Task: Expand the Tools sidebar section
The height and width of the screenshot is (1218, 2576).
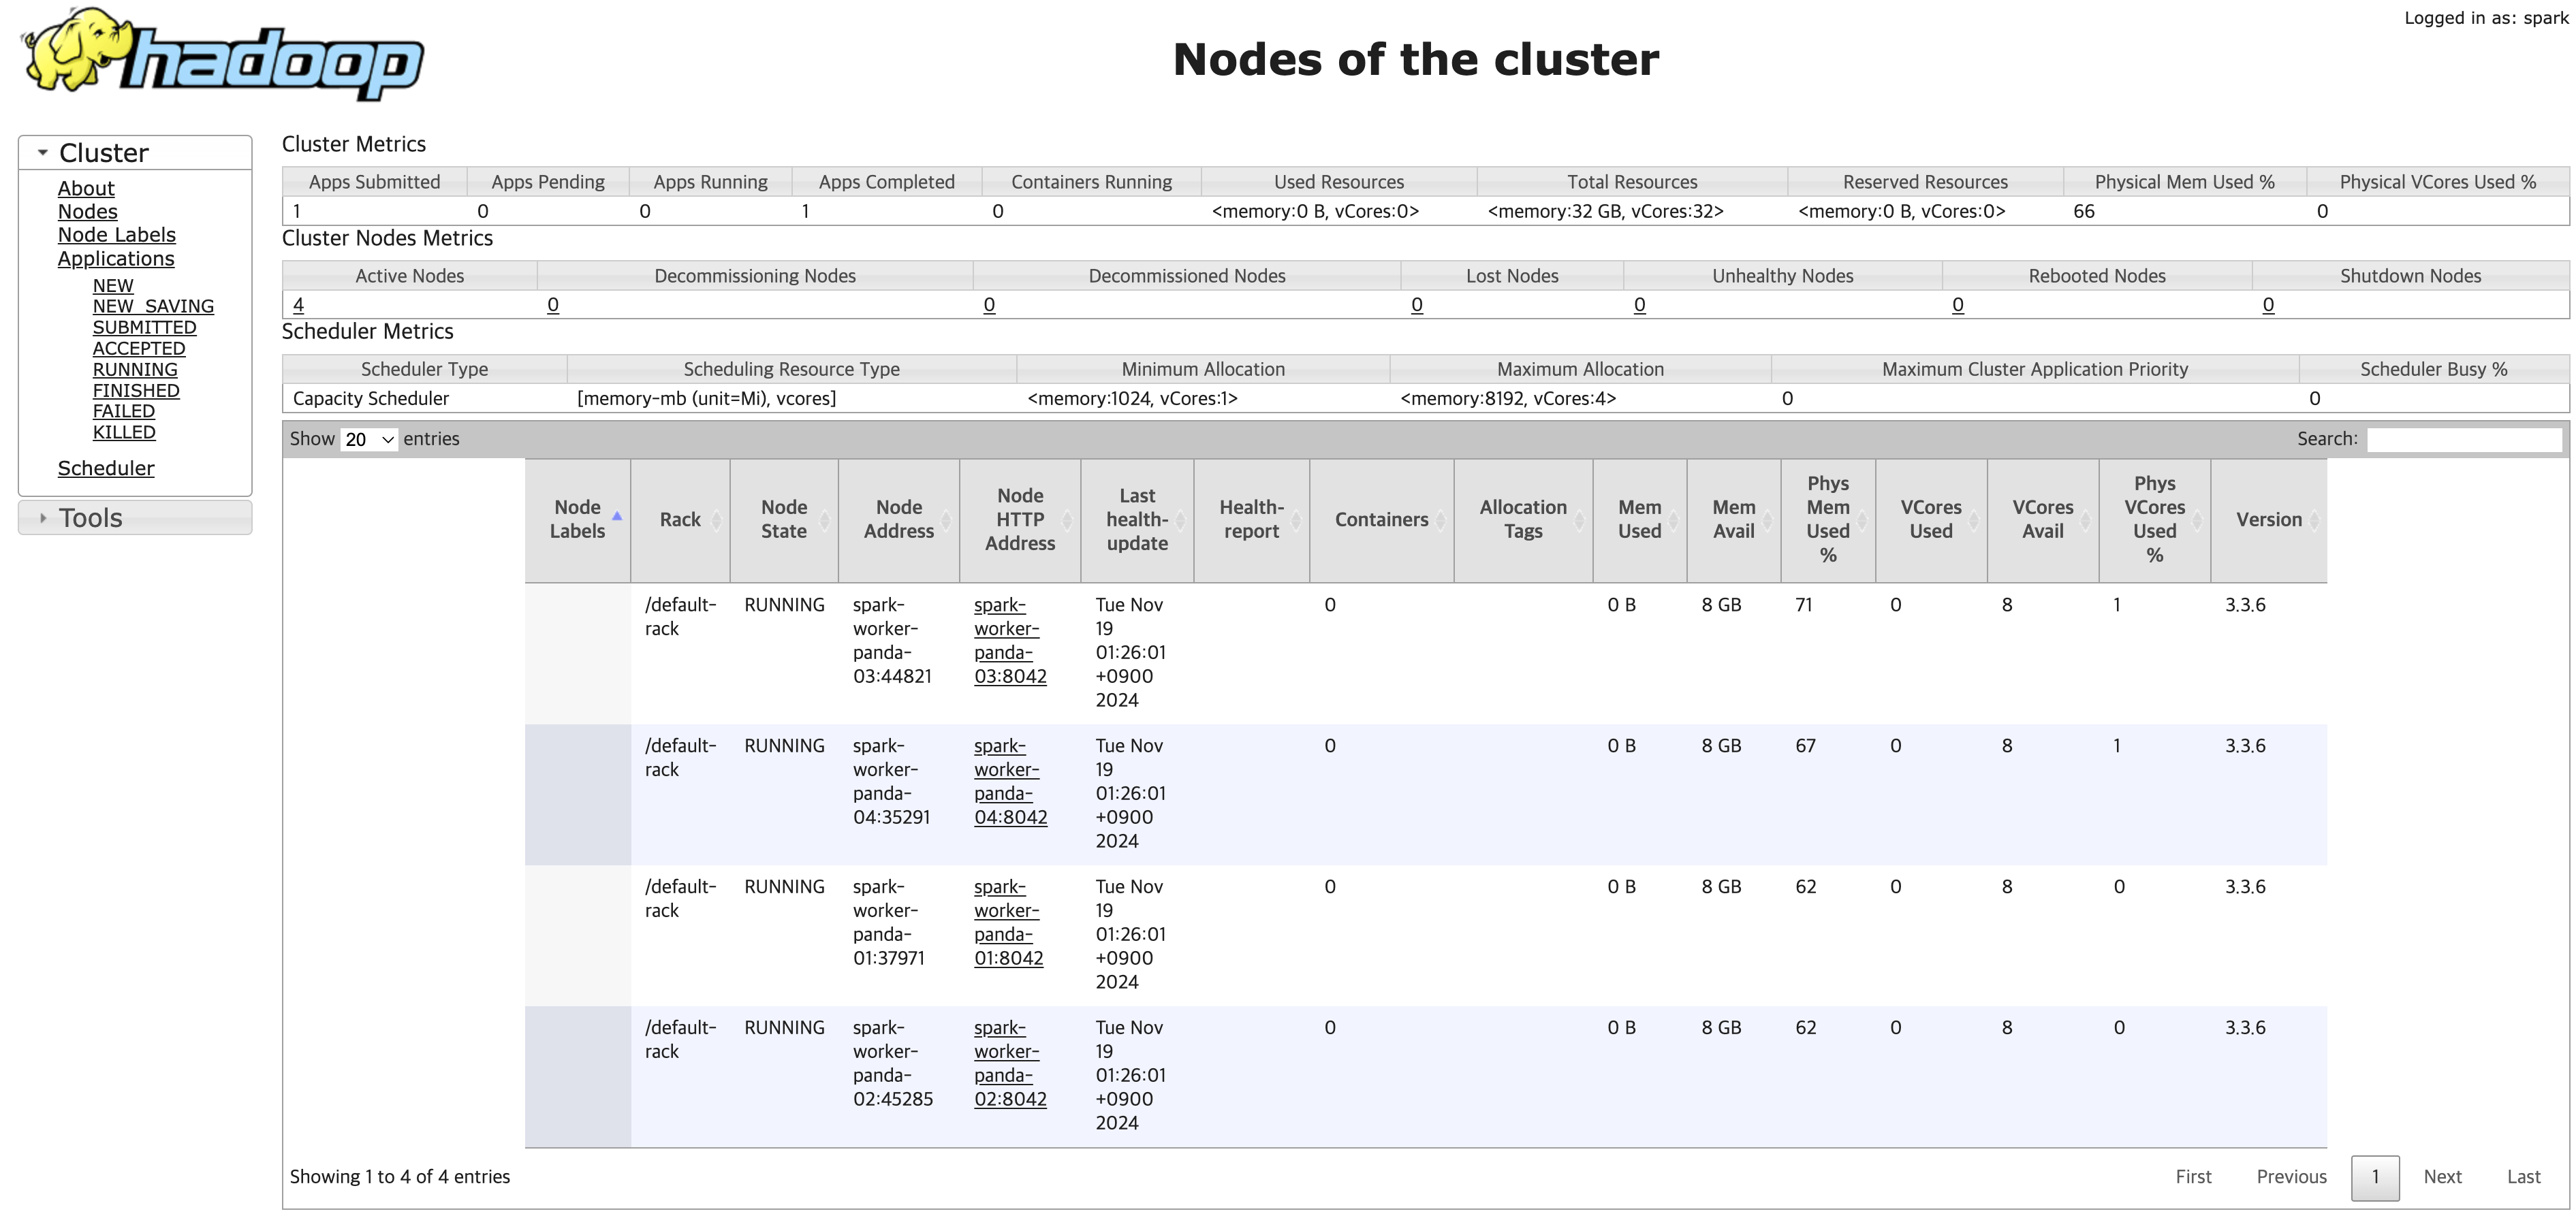Action: [x=135, y=517]
